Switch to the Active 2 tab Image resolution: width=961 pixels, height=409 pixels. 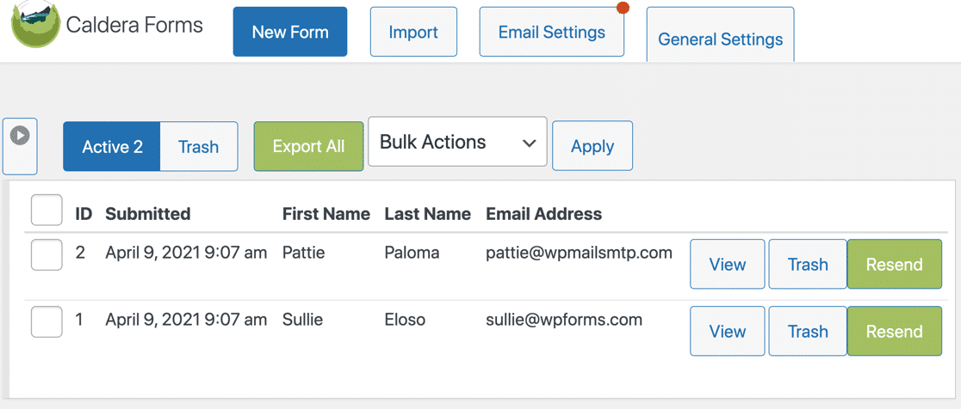pyautogui.click(x=112, y=147)
